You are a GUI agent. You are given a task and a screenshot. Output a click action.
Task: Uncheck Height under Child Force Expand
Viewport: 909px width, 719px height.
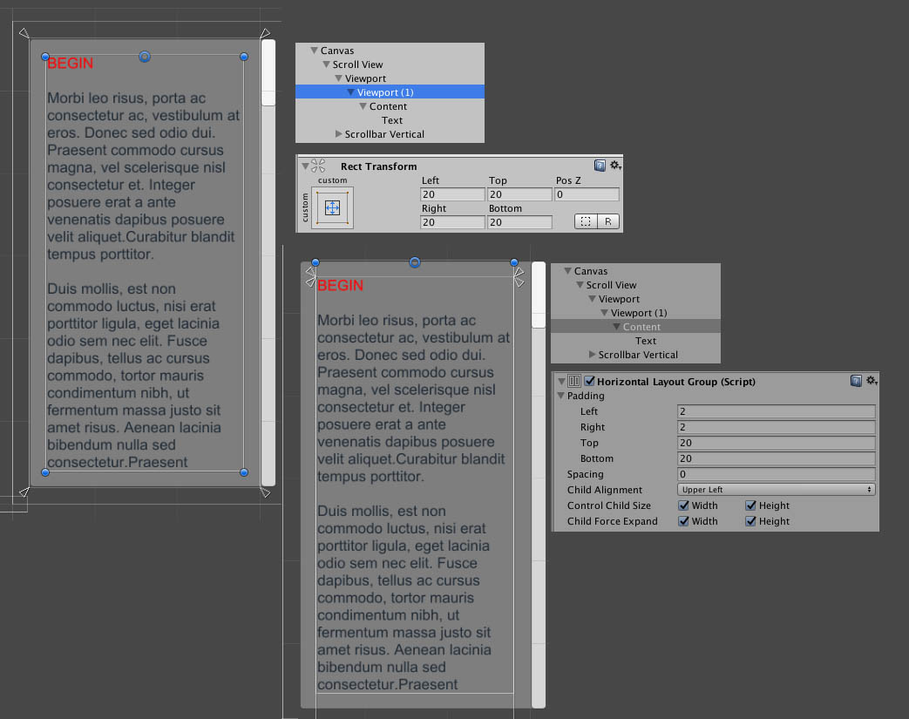(752, 520)
